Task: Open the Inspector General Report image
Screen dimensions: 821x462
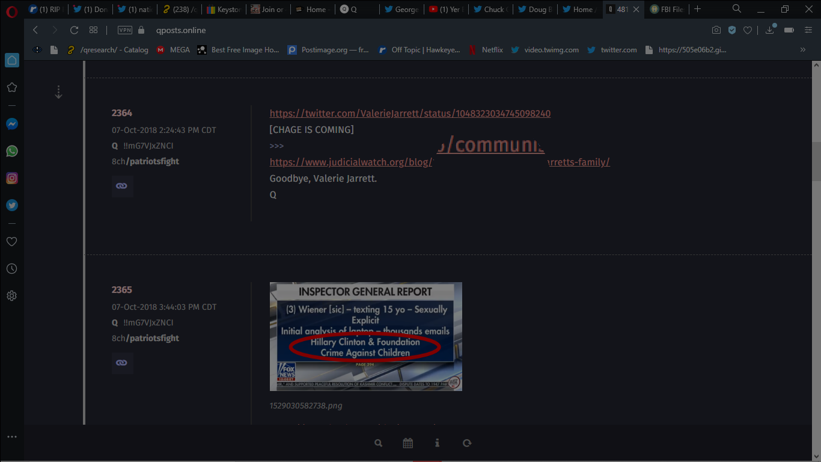Action: [366, 336]
